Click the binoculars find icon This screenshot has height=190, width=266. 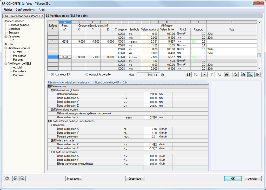[x=227, y=74]
